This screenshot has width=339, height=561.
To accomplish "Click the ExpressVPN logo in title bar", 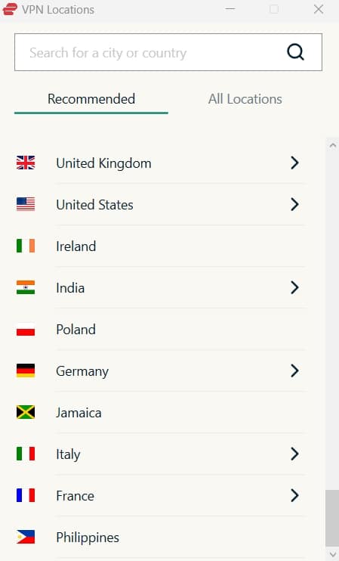I will [x=10, y=9].
